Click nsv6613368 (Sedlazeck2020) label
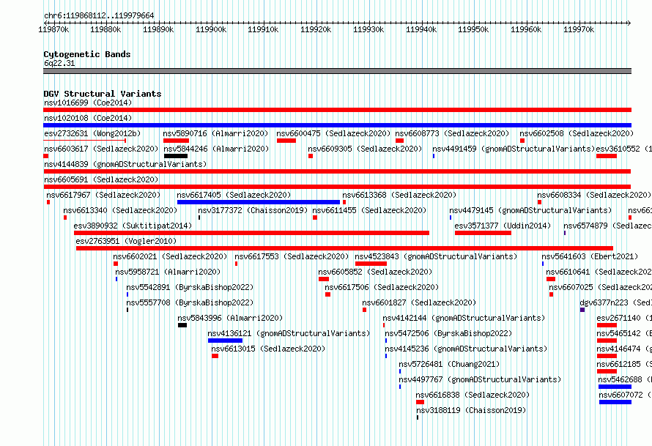The width and height of the screenshot is (652, 446). [399, 195]
